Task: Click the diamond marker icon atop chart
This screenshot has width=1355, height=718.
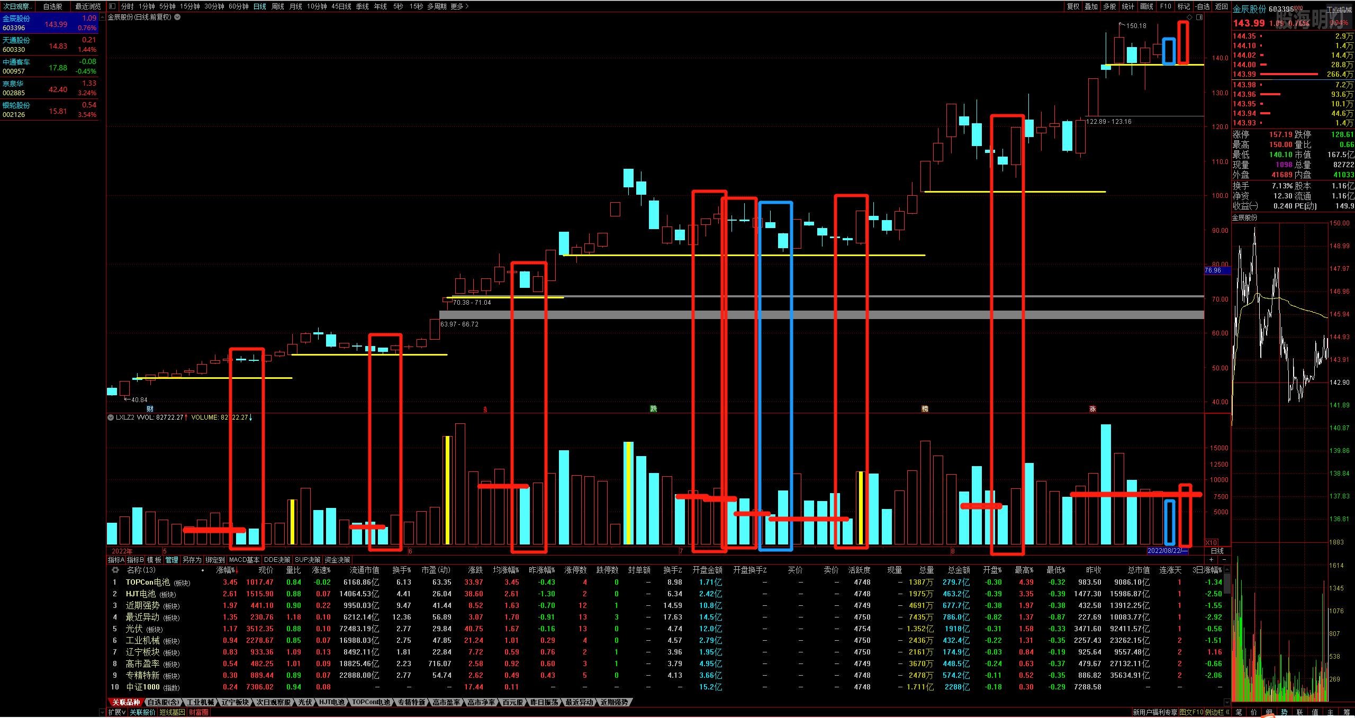Action: (1189, 17)
